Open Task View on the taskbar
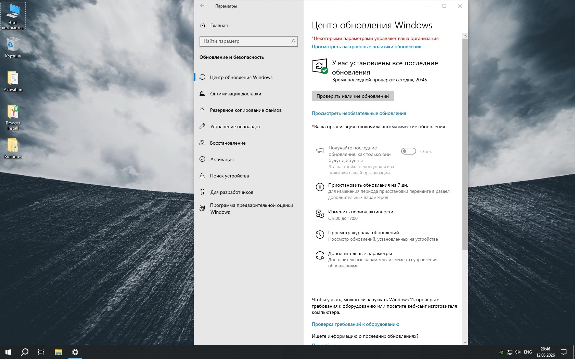 [x=41, y=352]
